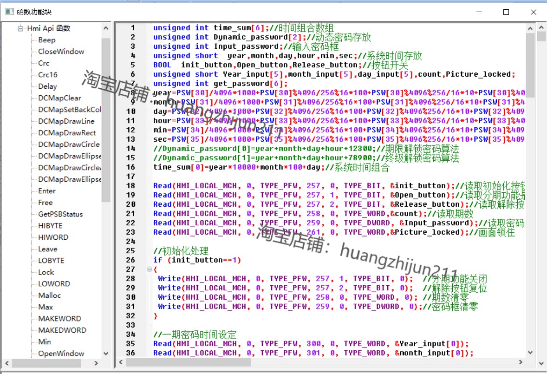
Task: Click the function tree's down scroll arrow
Action: [106, 354]
